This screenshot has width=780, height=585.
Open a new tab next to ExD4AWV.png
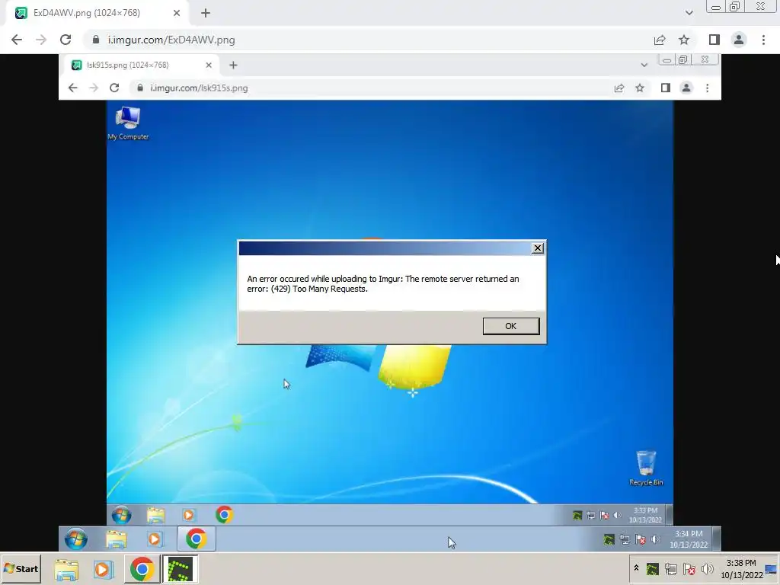tap(206, 13)
